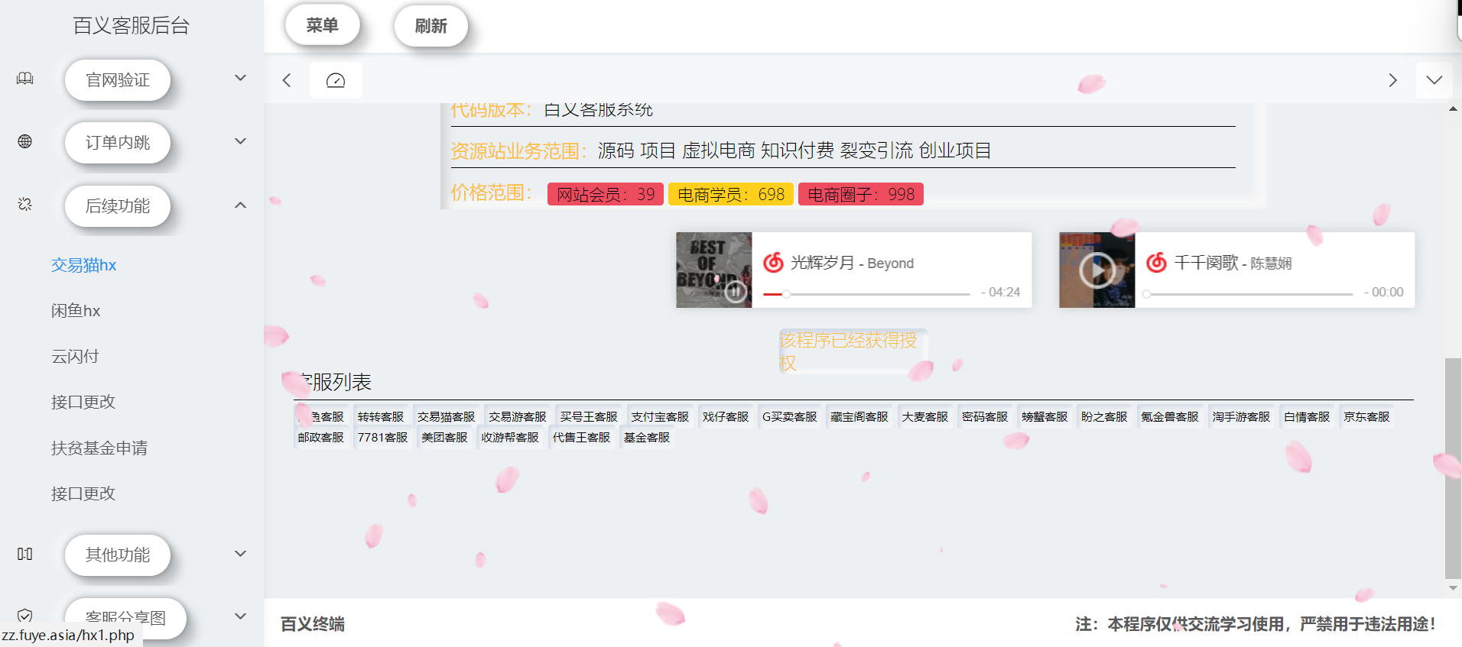
Task: Open the tab options dropdown arrow
Action: coord(1434,80)
